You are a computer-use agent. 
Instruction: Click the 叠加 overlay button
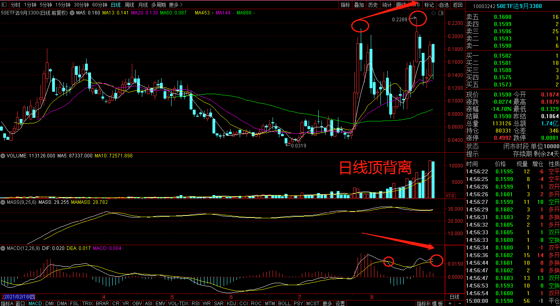point(359,5)
